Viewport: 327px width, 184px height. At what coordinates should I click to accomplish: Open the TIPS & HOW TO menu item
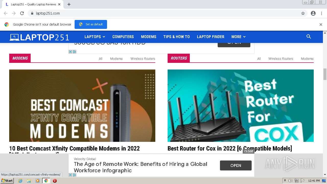point(177,37)
